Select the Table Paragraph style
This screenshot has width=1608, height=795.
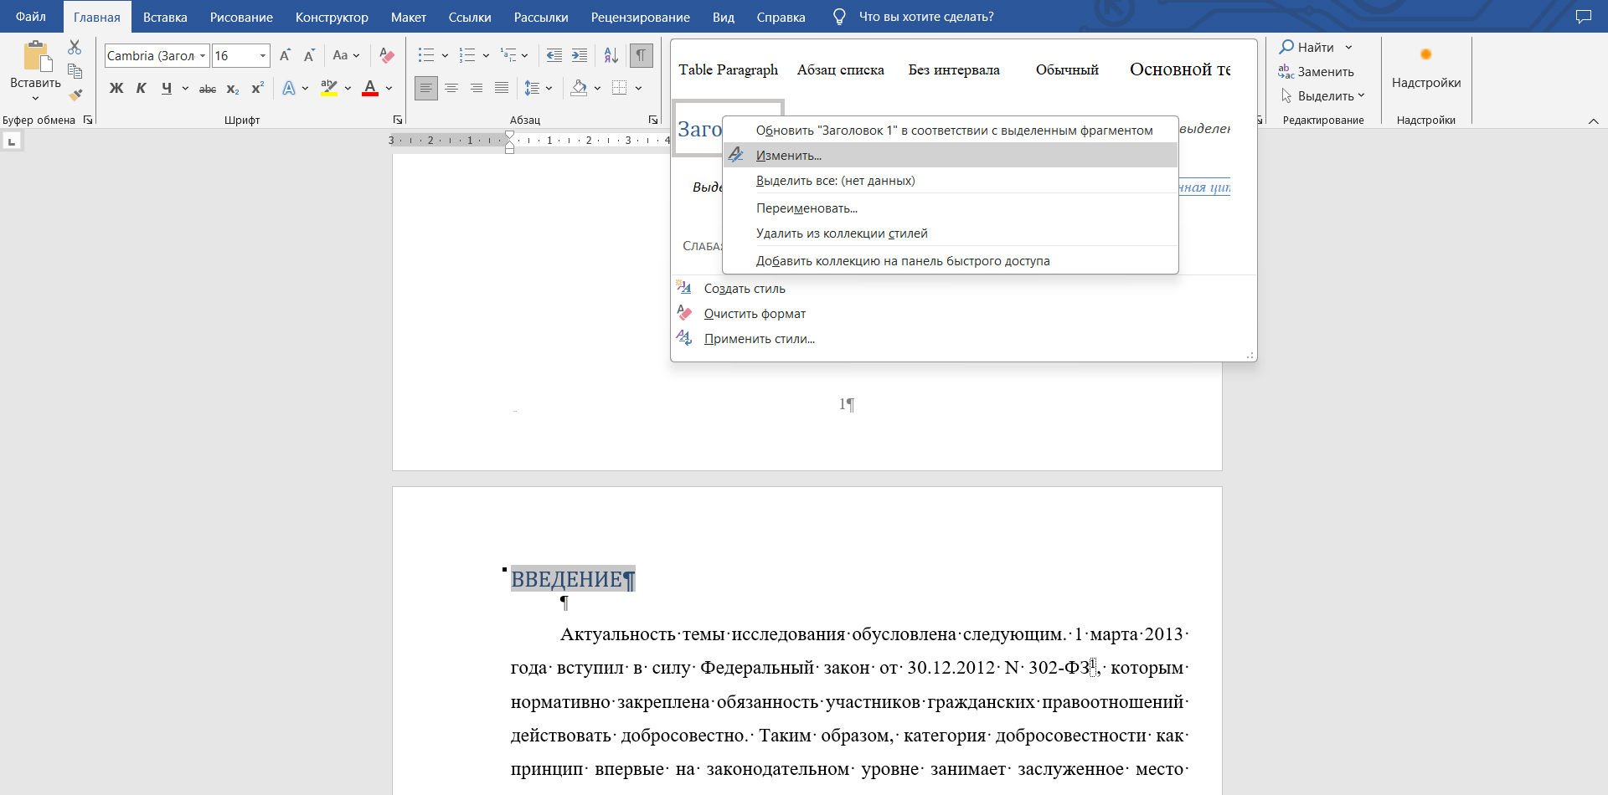tap(729, 69)
